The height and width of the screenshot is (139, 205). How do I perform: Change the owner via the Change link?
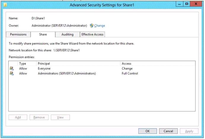pyautogui.click(x=100, y=26)
